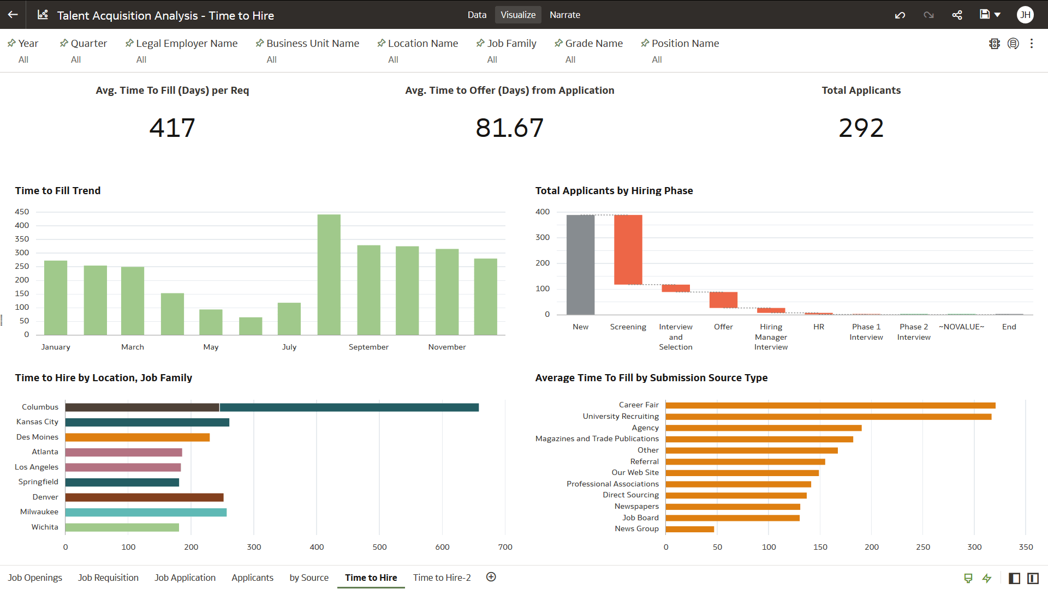Open the filter bar three-dot menu
The image size is (1048, 589).
1032,44
